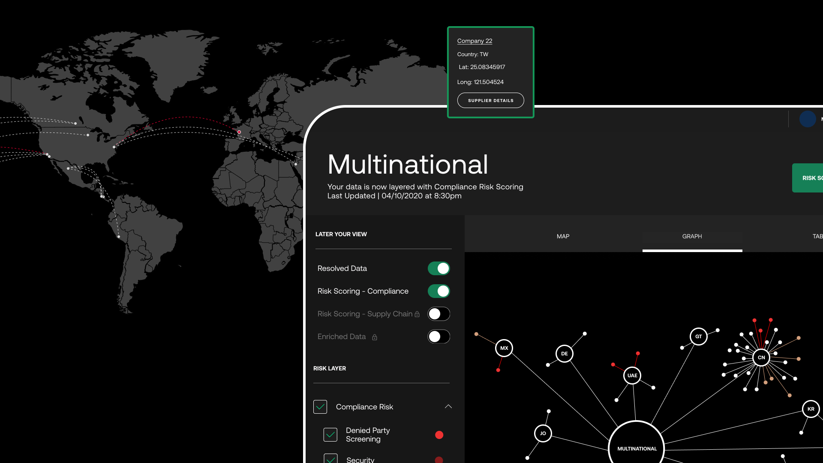The height and width of the screenshot is (463, 823).
Task: Click lock icon beside Enriched Data
Action: [x=375, y=337]
